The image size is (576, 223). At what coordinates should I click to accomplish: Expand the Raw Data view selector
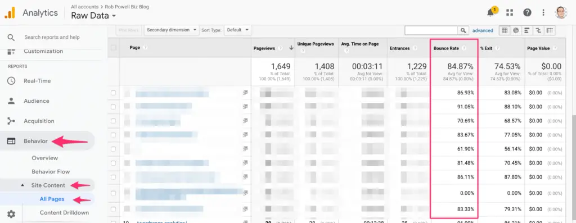point(94,16)
